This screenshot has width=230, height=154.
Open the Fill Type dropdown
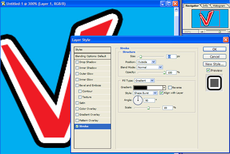click(145, 80)
